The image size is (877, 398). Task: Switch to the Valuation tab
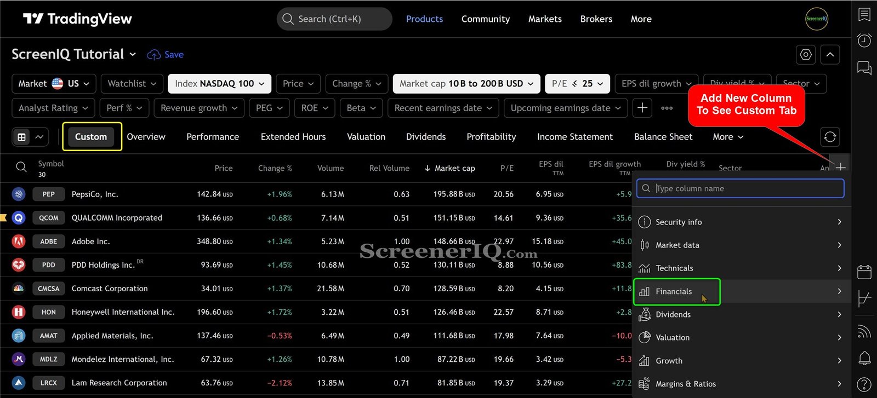(366, 137)
